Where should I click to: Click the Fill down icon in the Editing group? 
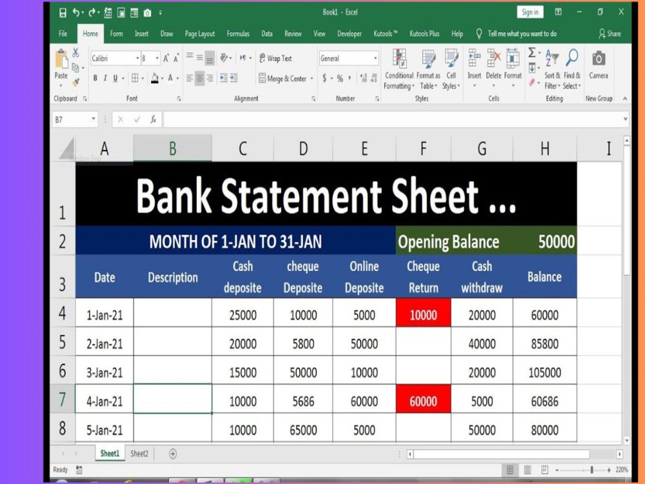pos(532,68)
